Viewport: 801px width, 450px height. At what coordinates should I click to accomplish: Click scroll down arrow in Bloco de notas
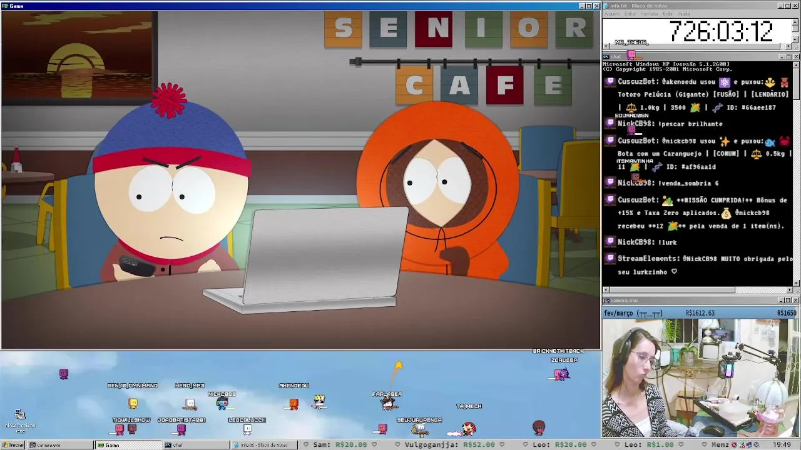796,39
